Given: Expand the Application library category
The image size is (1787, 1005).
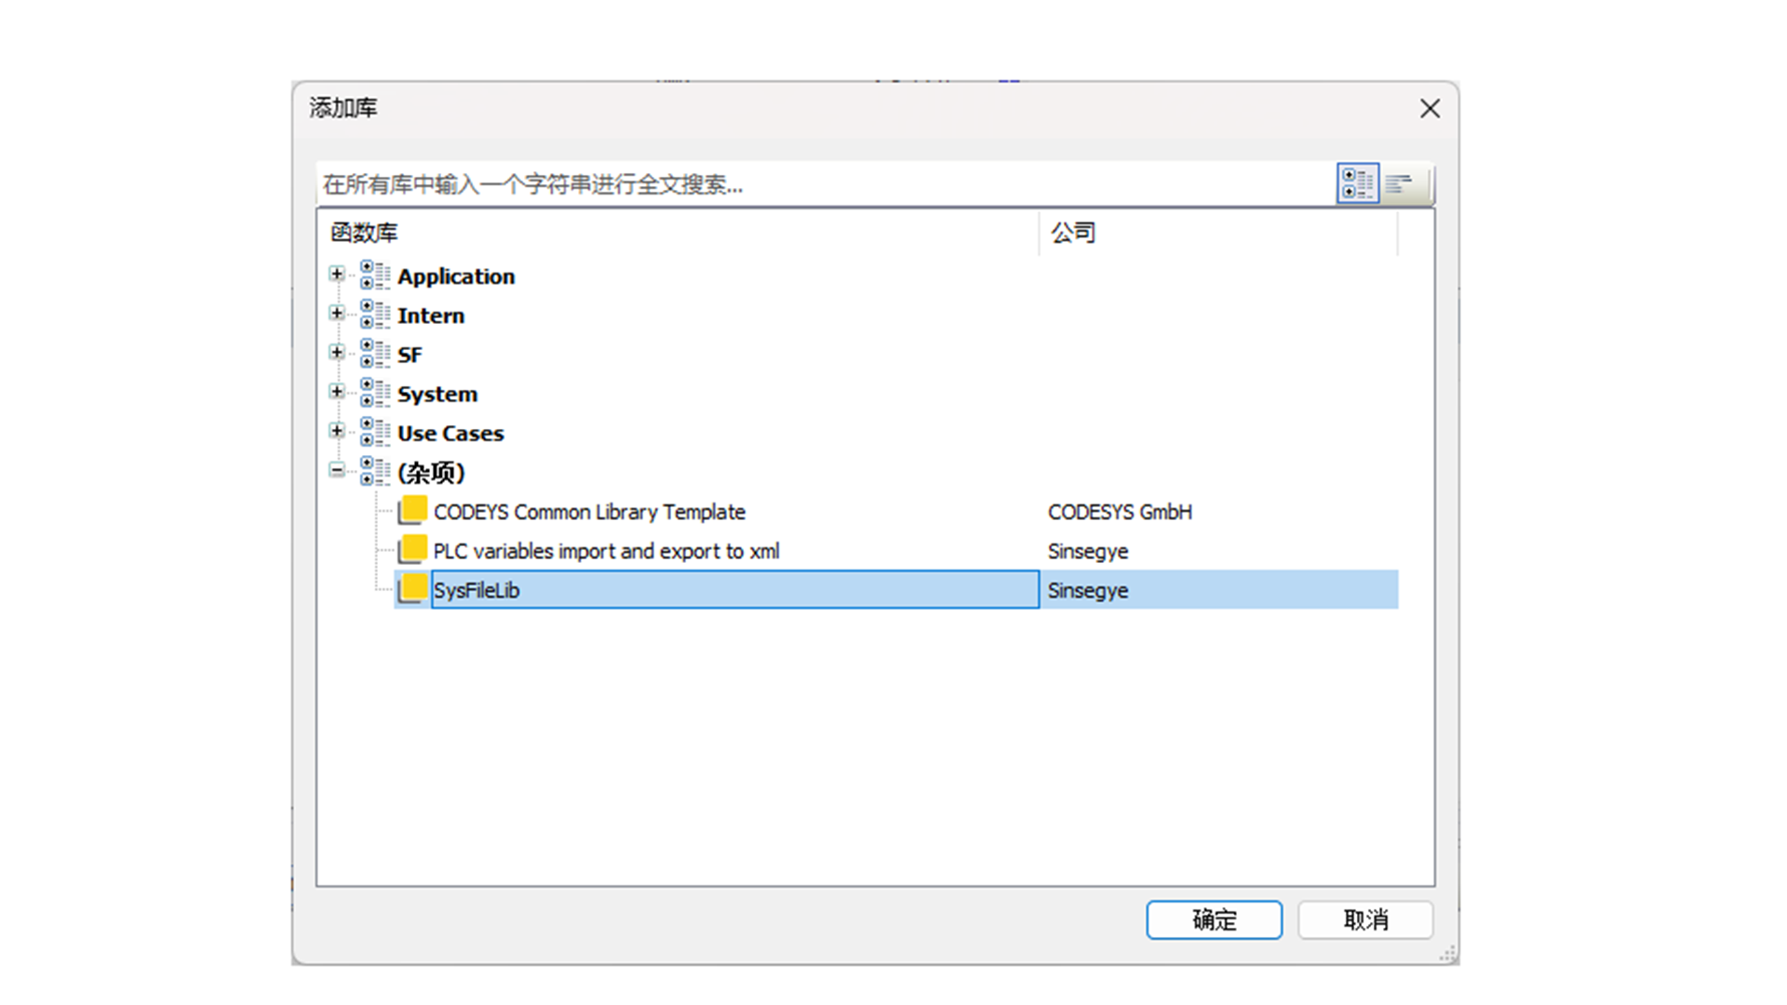Looking at the screenshot, I should pos(337,275).
